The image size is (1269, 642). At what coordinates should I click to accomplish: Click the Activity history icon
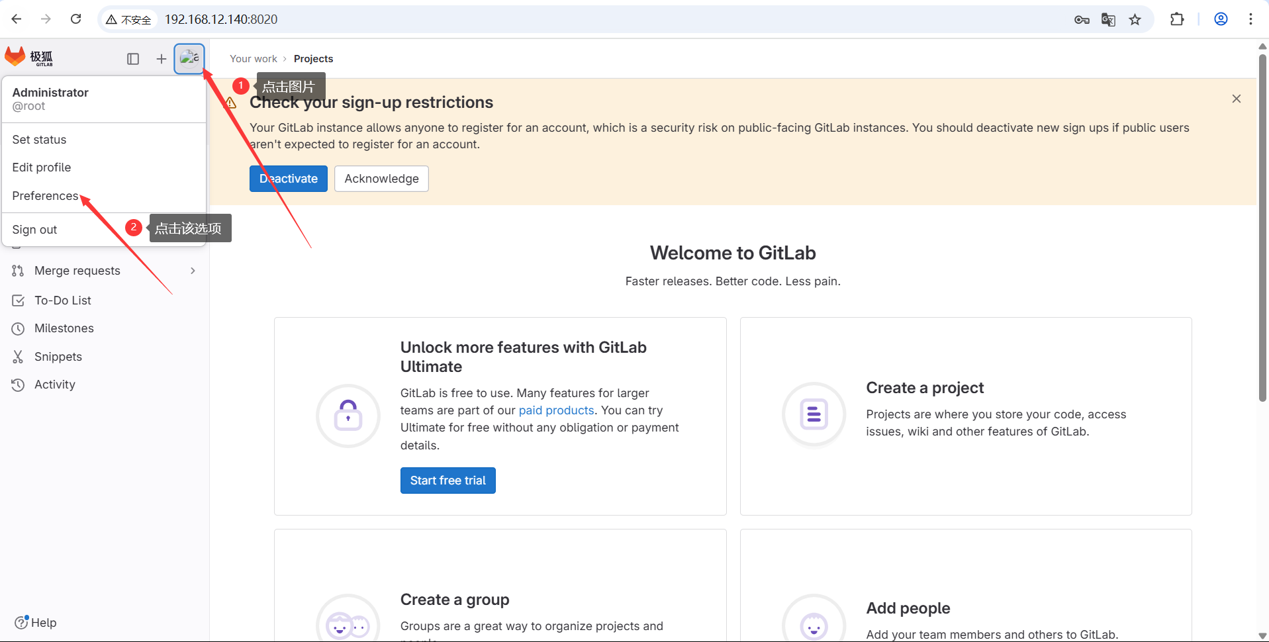(18, 385)
